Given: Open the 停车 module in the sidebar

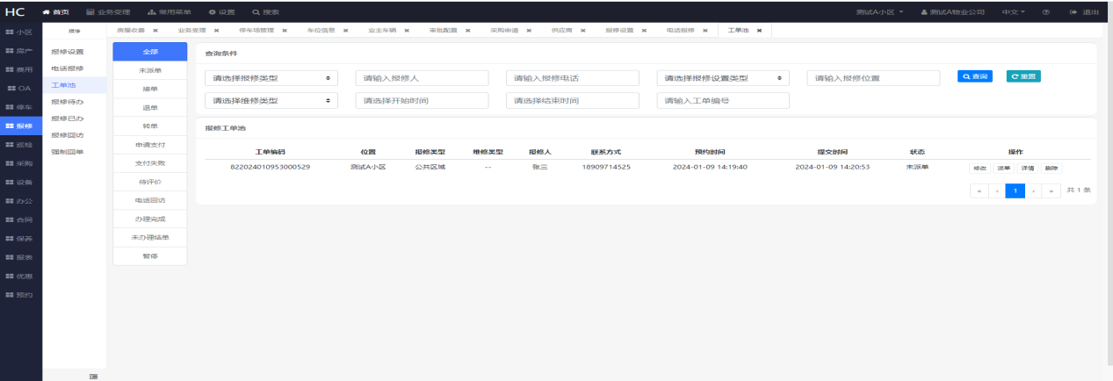Looking at the screenshot, I should coord(20,107).
